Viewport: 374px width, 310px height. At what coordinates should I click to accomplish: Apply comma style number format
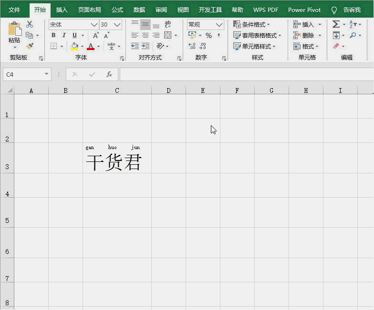[218, 35]
